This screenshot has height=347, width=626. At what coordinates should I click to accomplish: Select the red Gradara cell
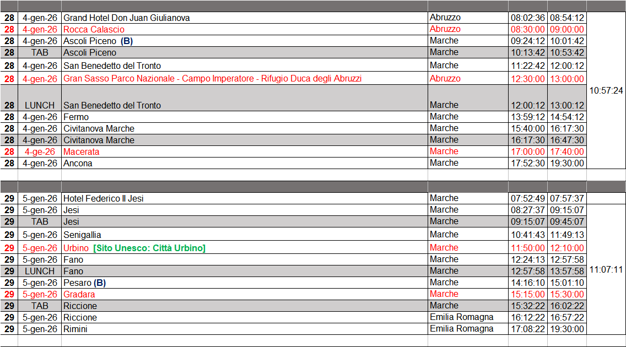79,294
